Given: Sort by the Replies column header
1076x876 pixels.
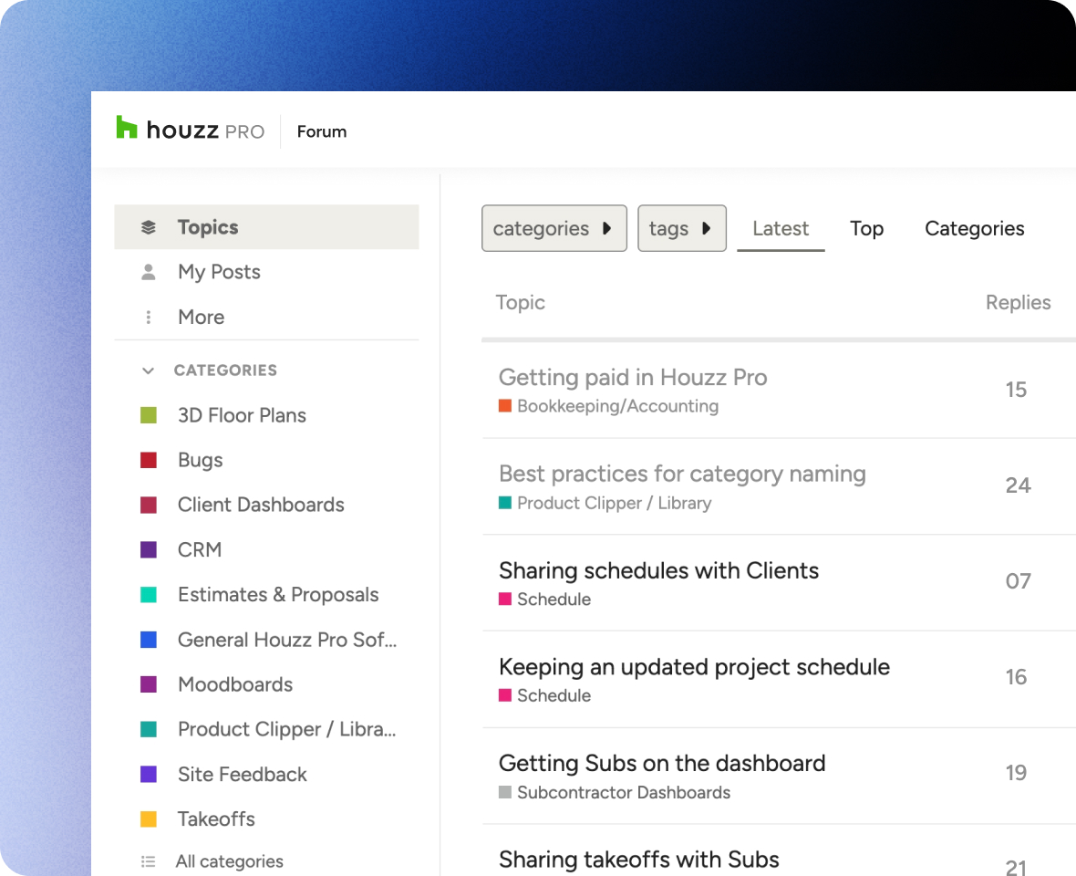Looking at the screenshot, I should coord(1018,303).
